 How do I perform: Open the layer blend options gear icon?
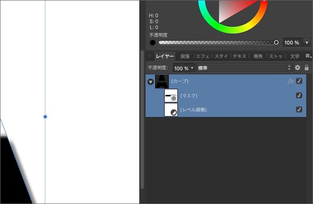click(298, 68)
